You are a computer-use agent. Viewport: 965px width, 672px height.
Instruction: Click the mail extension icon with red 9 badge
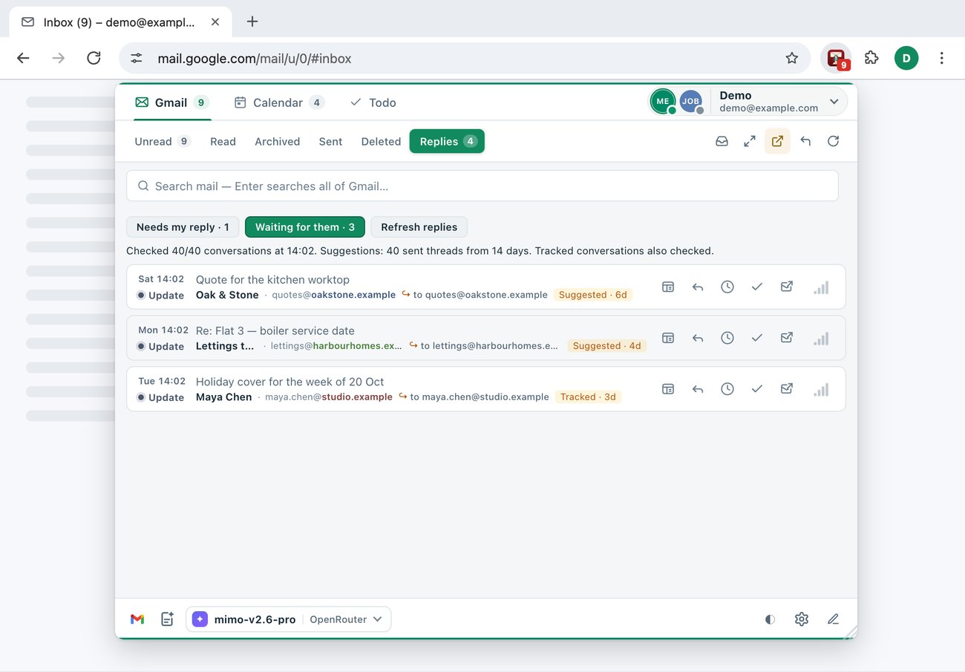837,58
